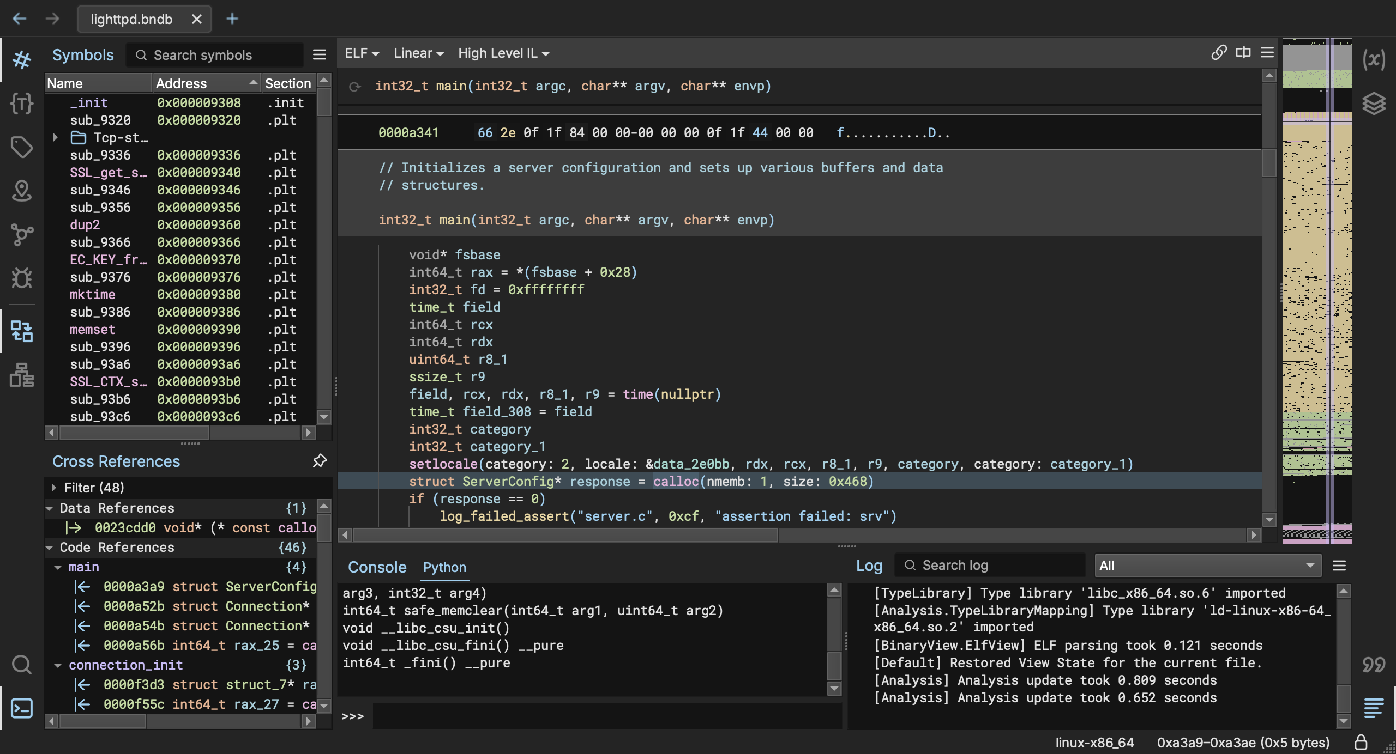Open the Variables (x) panel icon
1396x754 pixels.
pyautogui.click(x=1373, y=59)
